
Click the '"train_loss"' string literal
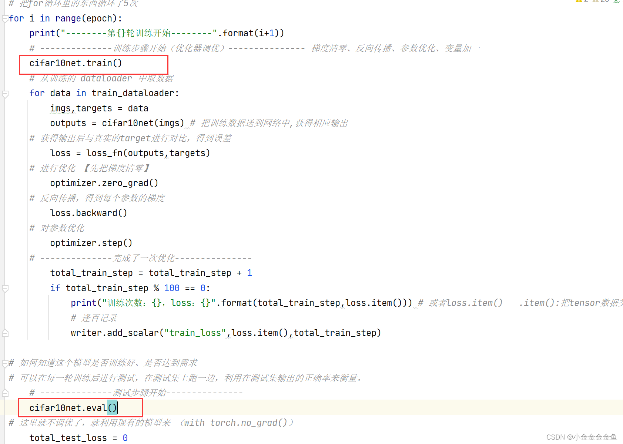195,333
